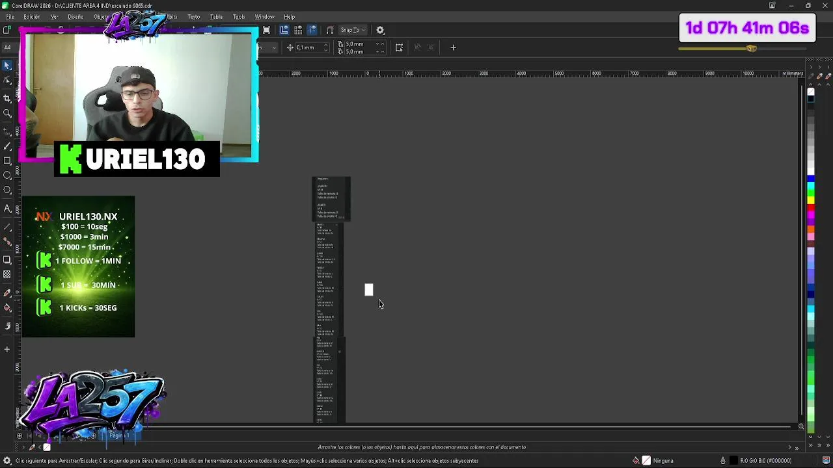Open the Options gear icon
833x468 pixels.
(x=380, y=30)
